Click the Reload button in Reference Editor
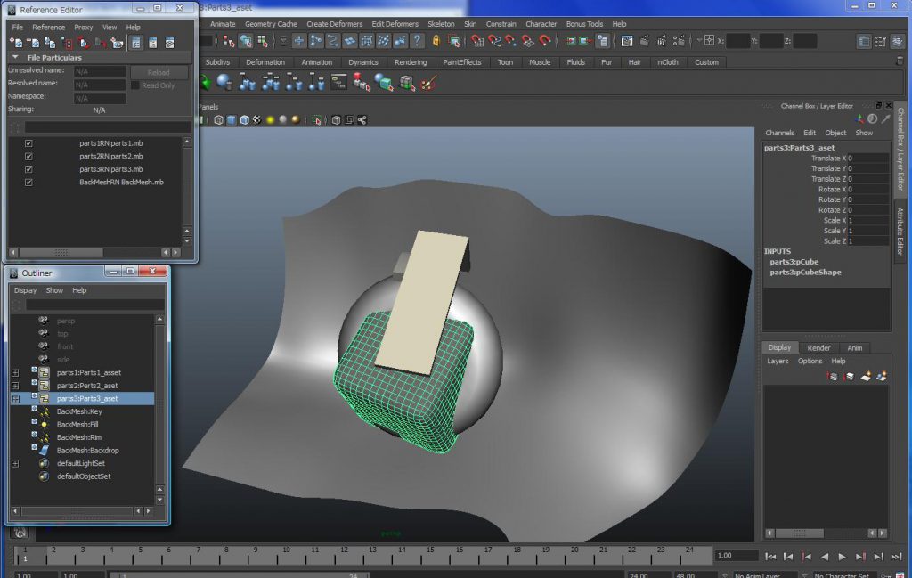This screenshot has height=578, width=912. coord(159,73)
